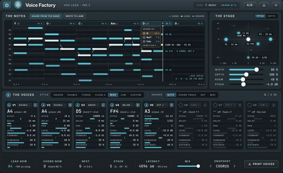Select the THIRDS style tab
Viewport: 283px width, 173px height.
pos(86,95)
